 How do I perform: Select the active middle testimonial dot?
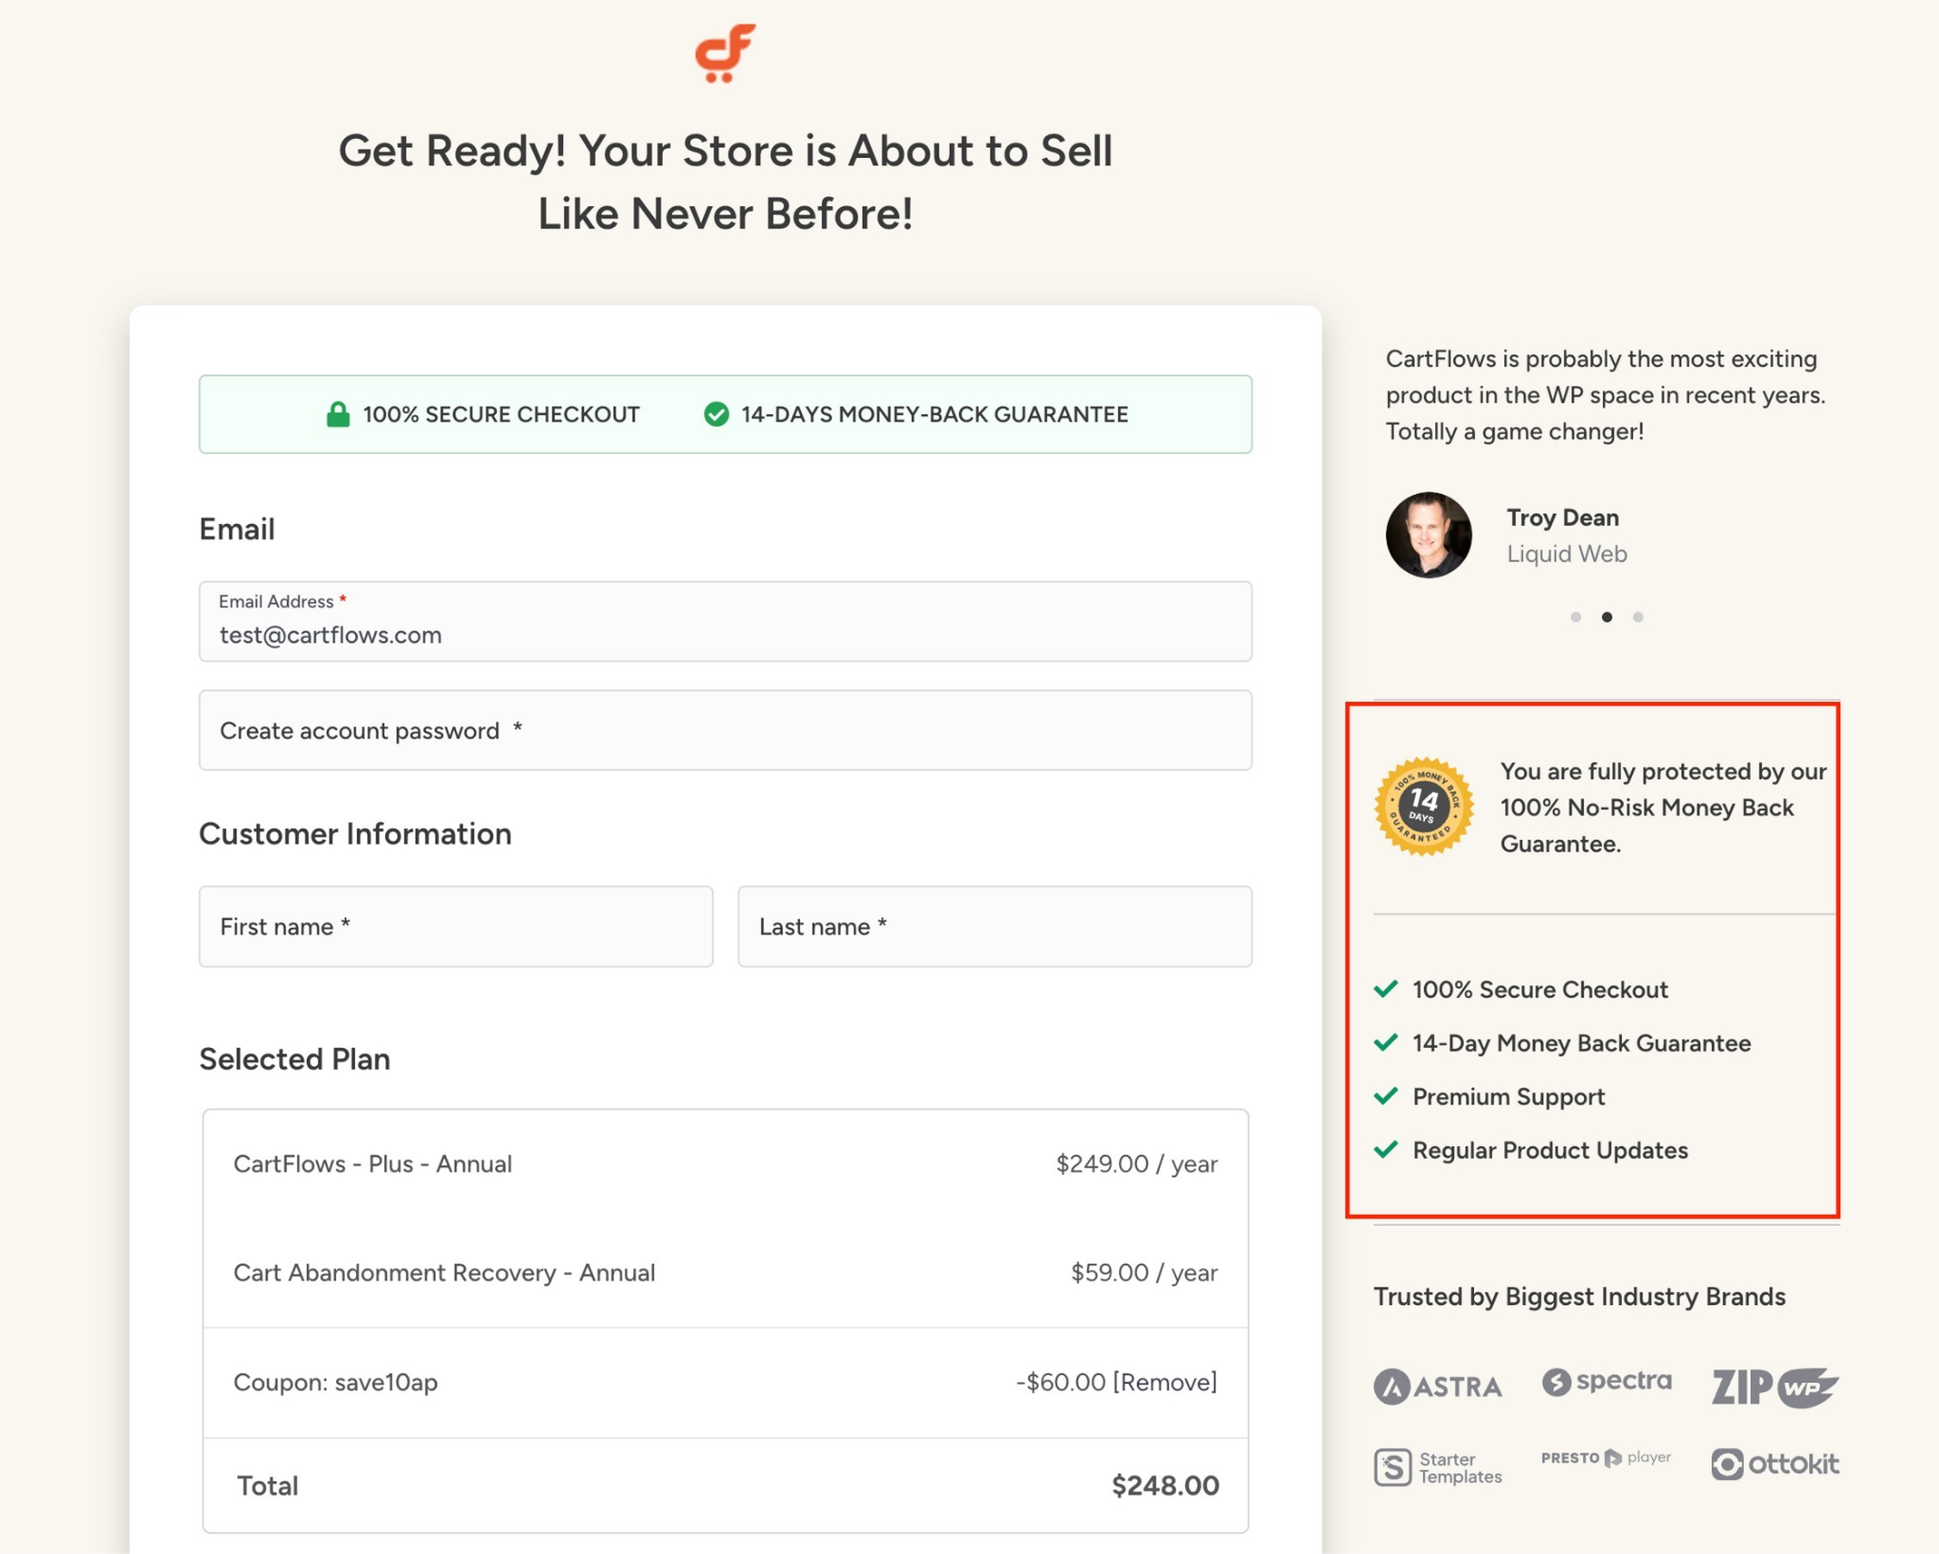1606,617
